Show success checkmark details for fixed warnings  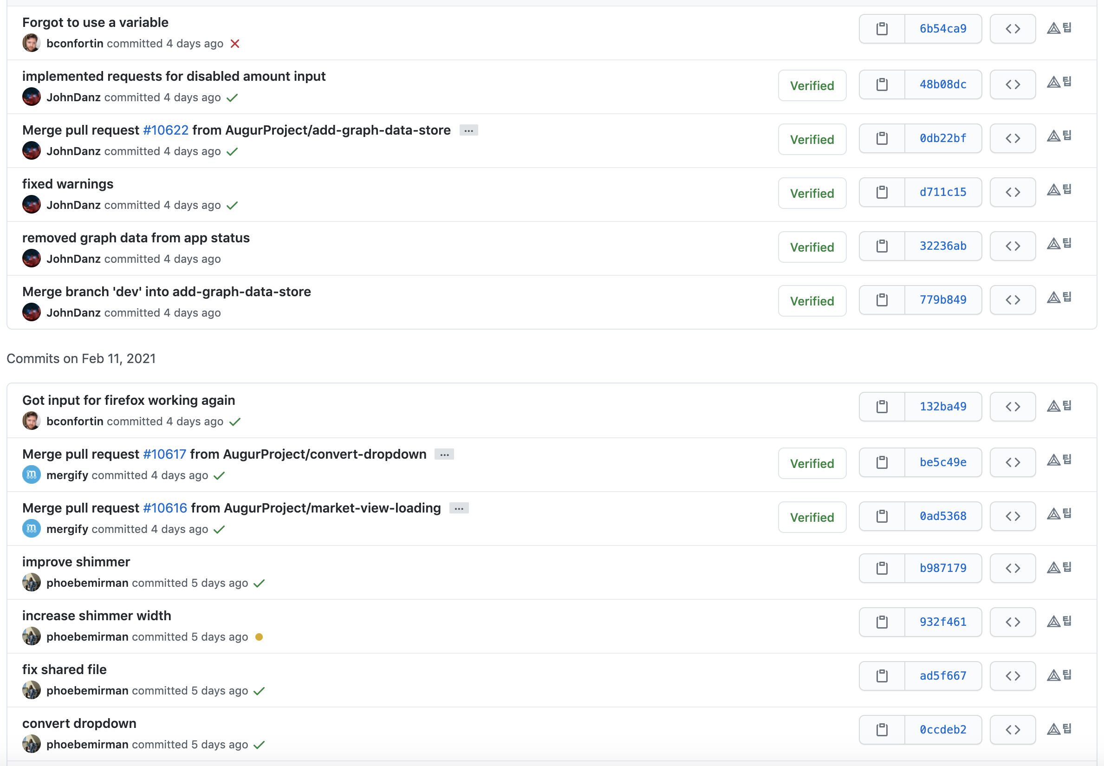[232, 205]
